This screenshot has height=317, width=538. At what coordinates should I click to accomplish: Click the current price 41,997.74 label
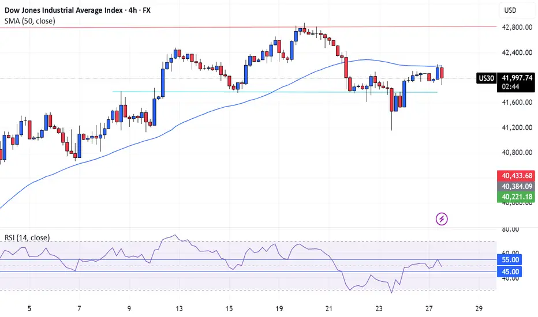[516, 78]
